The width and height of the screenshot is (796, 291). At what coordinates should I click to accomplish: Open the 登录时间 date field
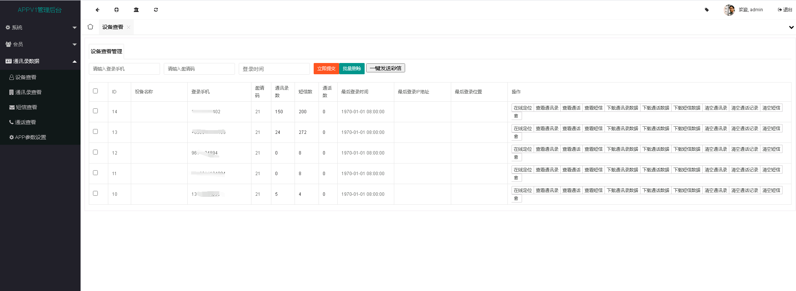point(274,69)
